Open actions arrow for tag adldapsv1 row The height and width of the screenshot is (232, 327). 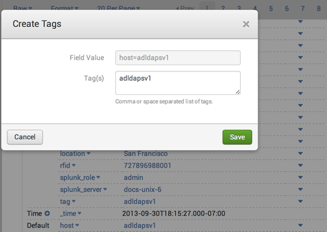click(x=300, y=202)
